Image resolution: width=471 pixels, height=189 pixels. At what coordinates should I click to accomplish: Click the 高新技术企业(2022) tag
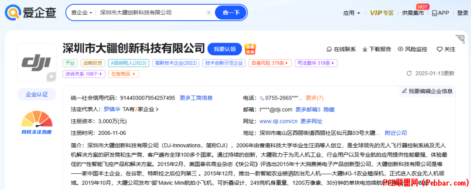tap(176, 63)
